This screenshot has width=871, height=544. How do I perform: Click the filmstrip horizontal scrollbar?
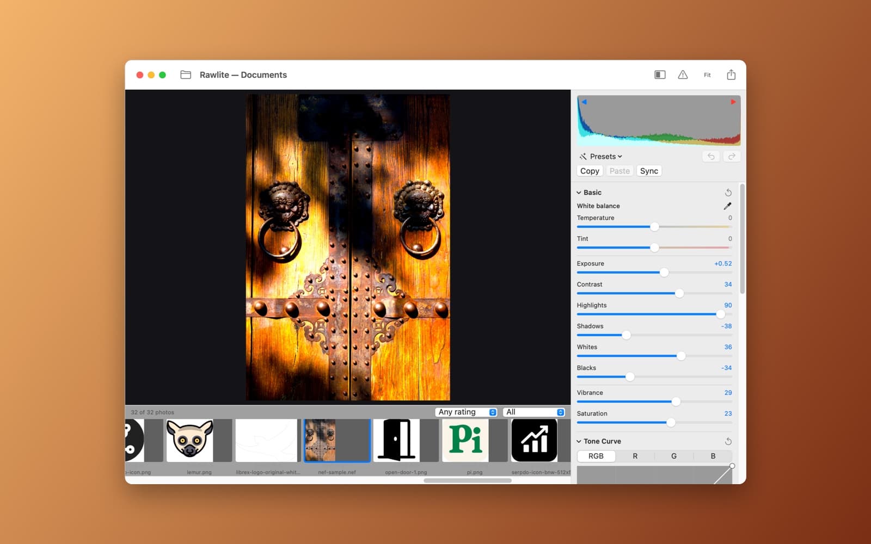468,480
